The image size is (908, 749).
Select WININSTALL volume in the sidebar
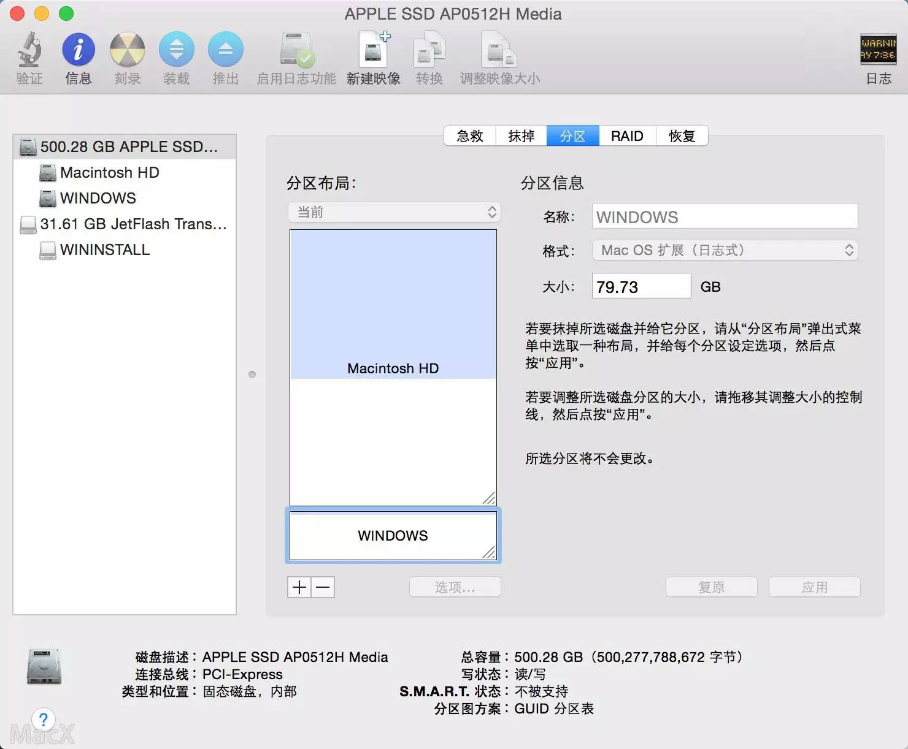(104, 249)
